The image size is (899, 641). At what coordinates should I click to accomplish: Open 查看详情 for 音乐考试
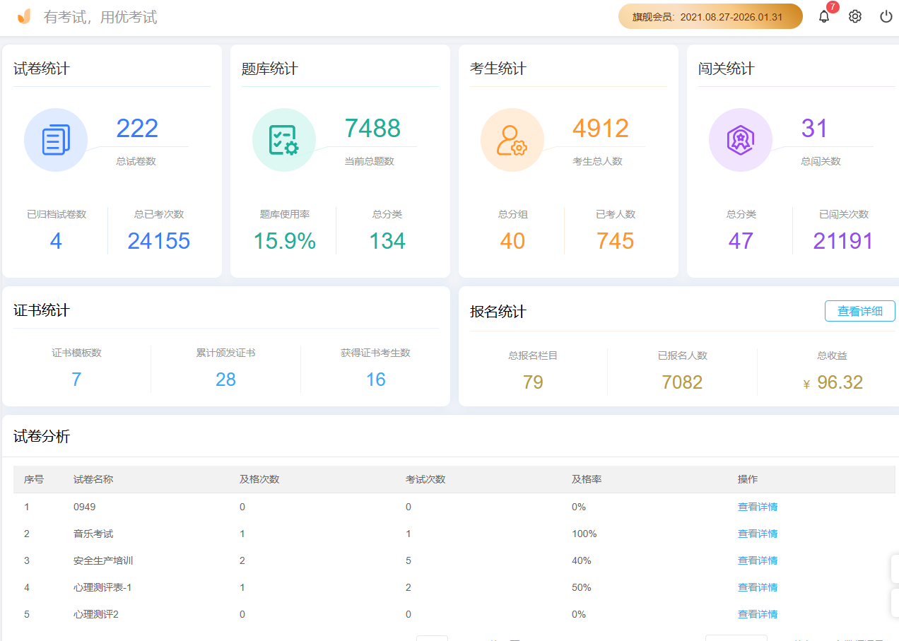click(x=757, y=533)
